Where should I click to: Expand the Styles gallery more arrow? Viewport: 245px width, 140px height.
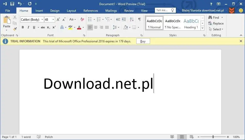click(x=202, y=28)
